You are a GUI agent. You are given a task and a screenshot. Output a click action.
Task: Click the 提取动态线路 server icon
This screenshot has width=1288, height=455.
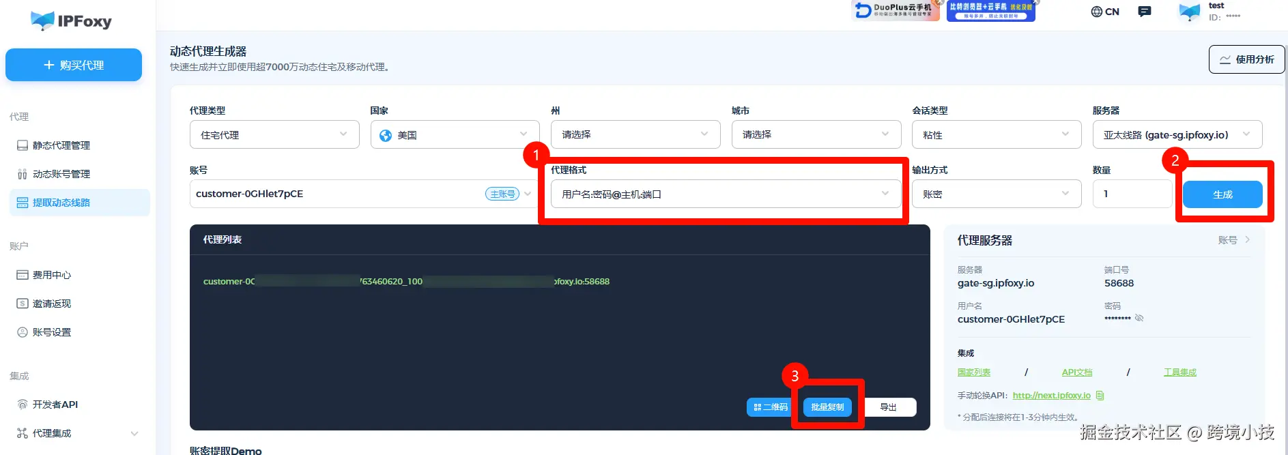[x=23, y=203]
